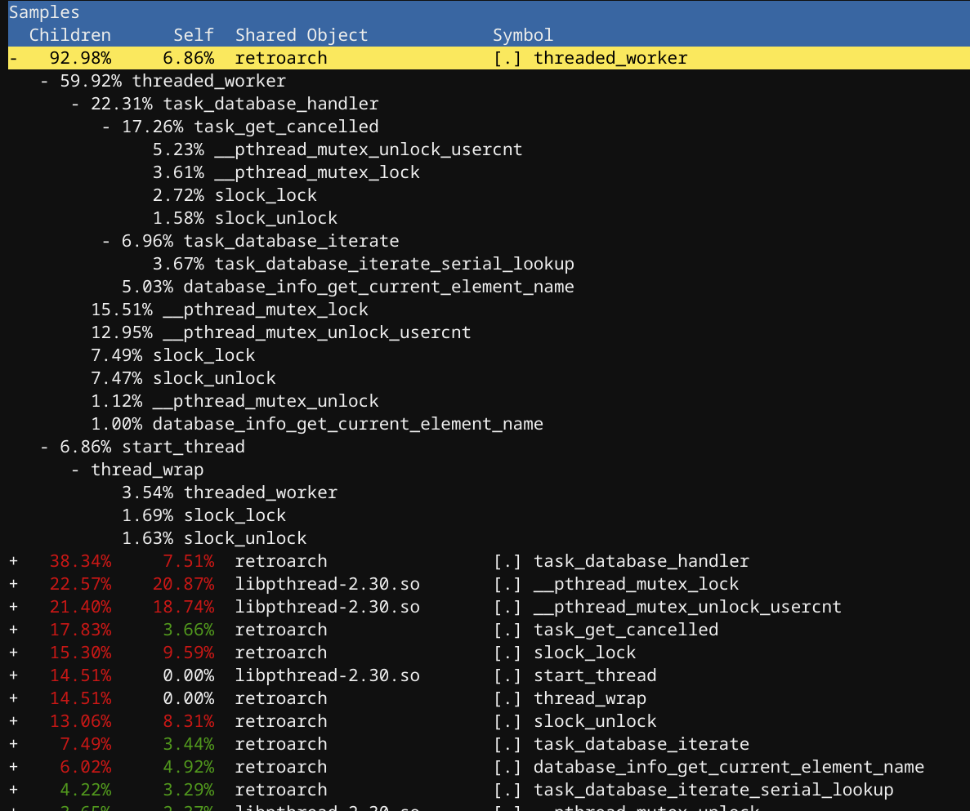Click the 9.59% Self value
970x811 pixels.
coord(189,653)
